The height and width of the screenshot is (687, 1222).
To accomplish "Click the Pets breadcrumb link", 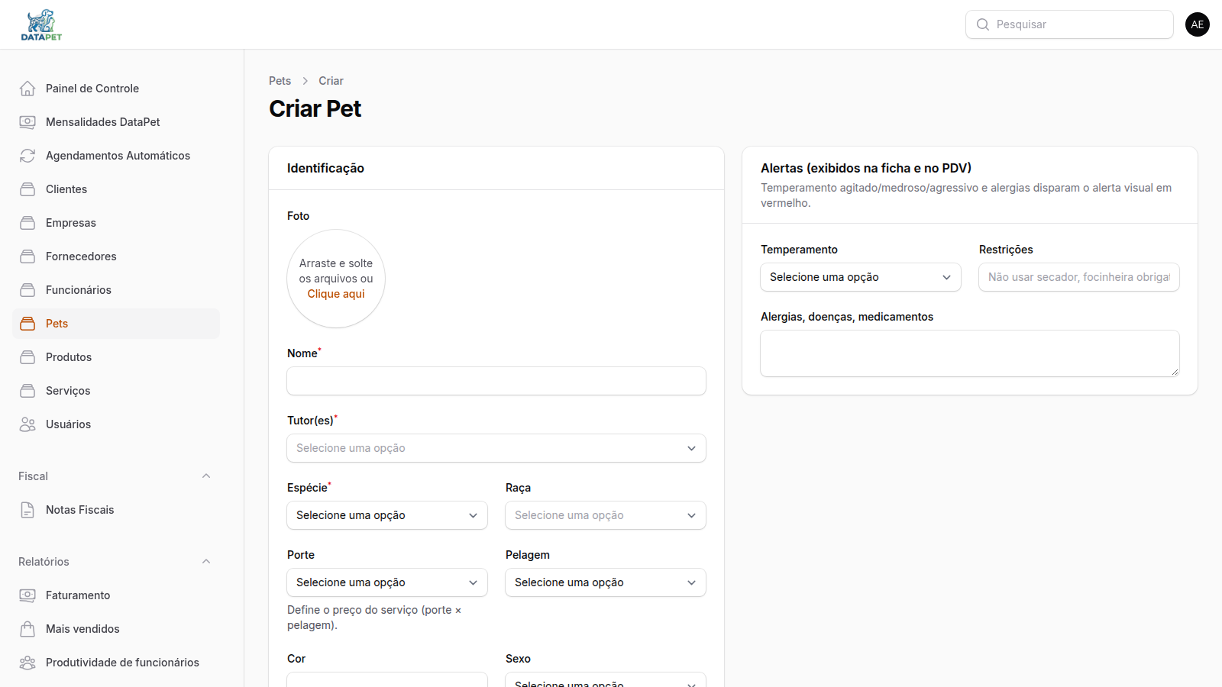I will point(280,81).
